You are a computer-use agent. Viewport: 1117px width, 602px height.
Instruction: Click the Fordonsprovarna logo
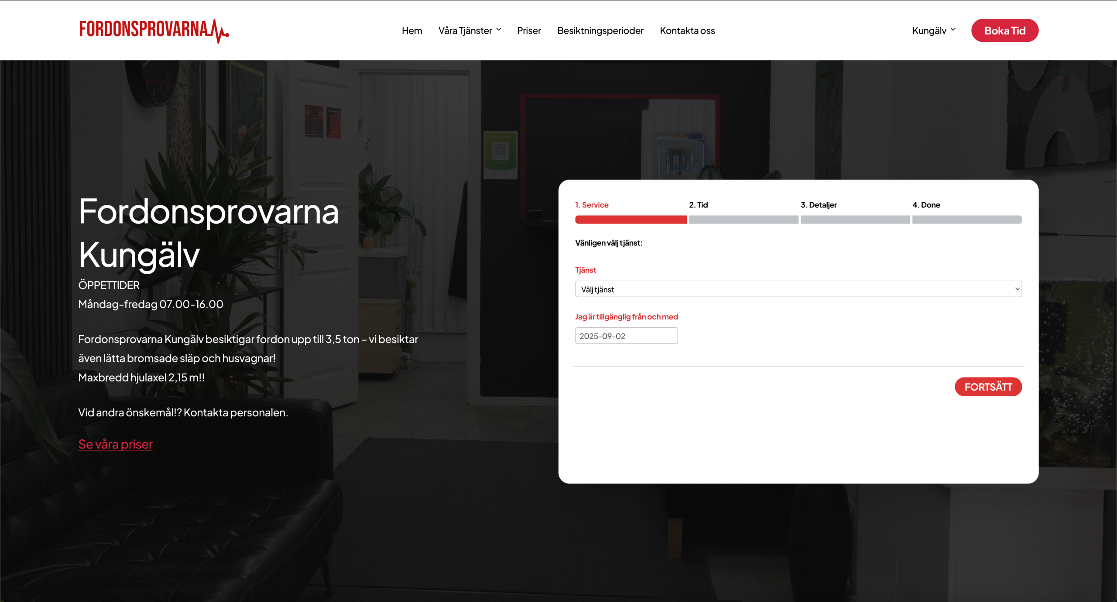pos(154,31)
